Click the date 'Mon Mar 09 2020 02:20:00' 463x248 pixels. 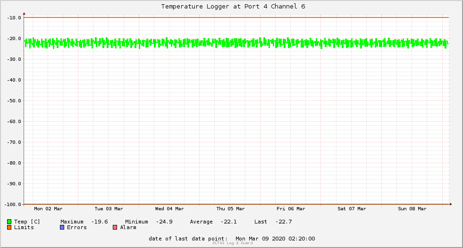[275, 239]
